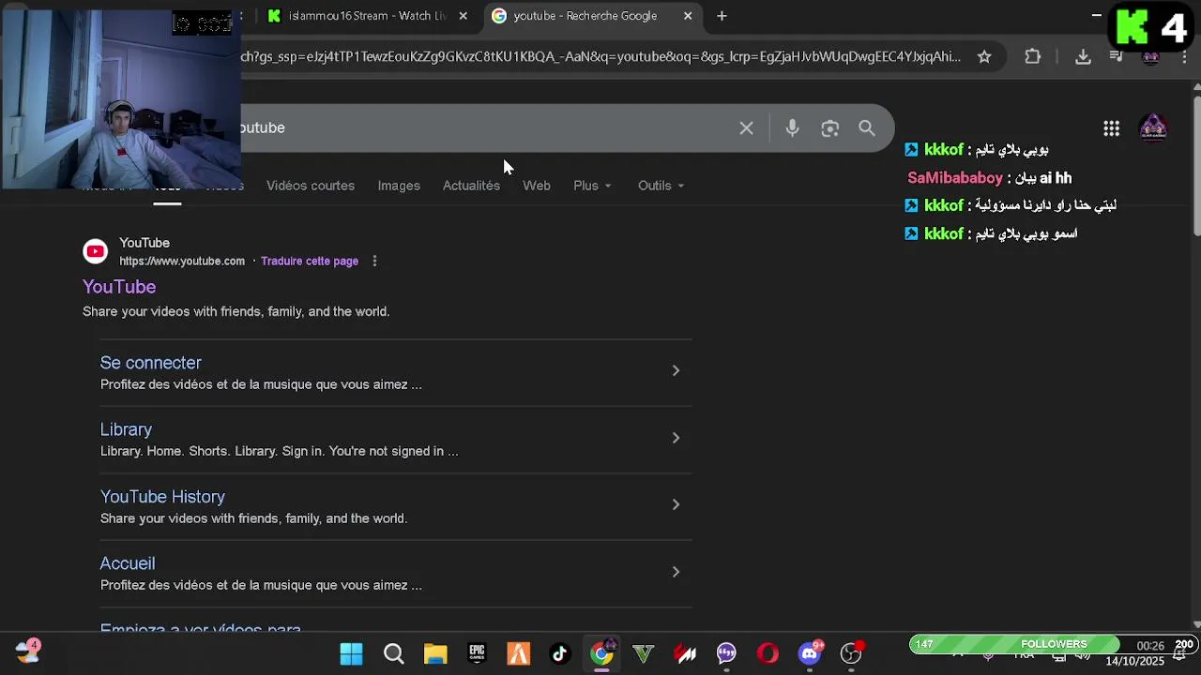Open the orange FL Studio-like taskbar icon
Screen dimensions: 1201x675
(519, 653)
